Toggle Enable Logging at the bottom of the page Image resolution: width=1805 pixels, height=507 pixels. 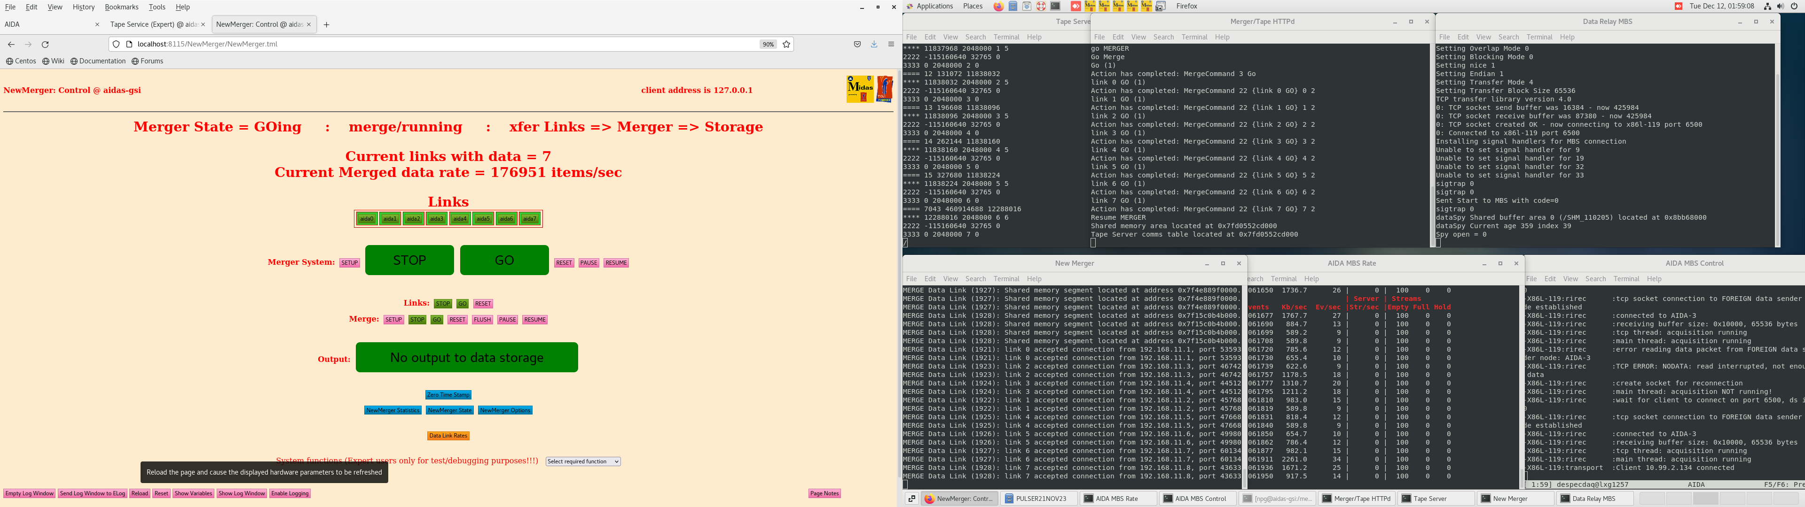point(290,494)
